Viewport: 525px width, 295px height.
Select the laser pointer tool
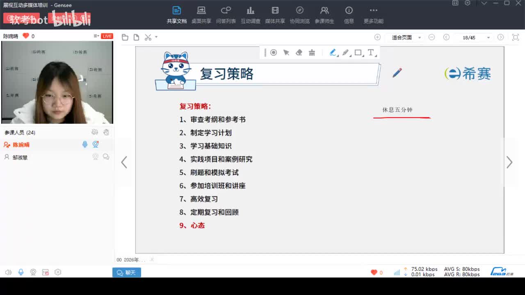(274, 52)
